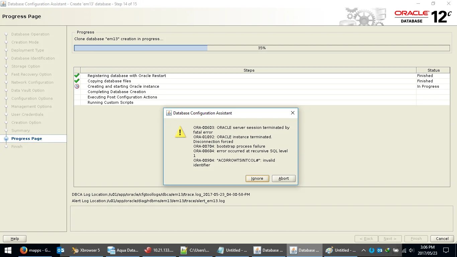This screenshot has width=457, height=257.
Task: Select the Storage Option step
Action: 26,66
